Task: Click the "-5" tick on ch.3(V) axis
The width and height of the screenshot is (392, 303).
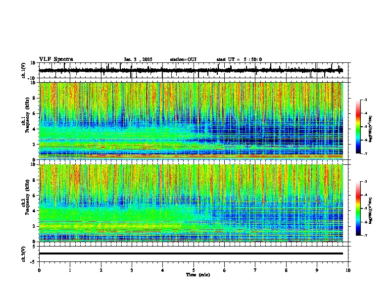Action: pyautogui.click(x=33, y=262)
